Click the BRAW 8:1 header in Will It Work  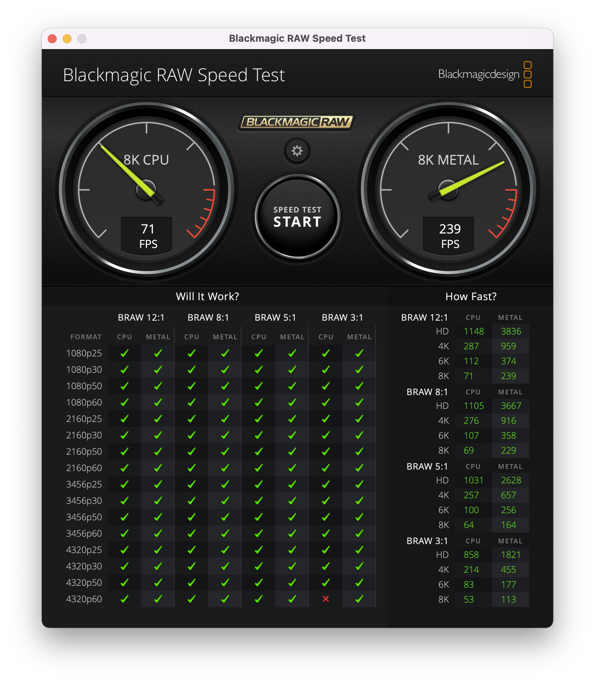pyautogui.click(x=208, y=318)
